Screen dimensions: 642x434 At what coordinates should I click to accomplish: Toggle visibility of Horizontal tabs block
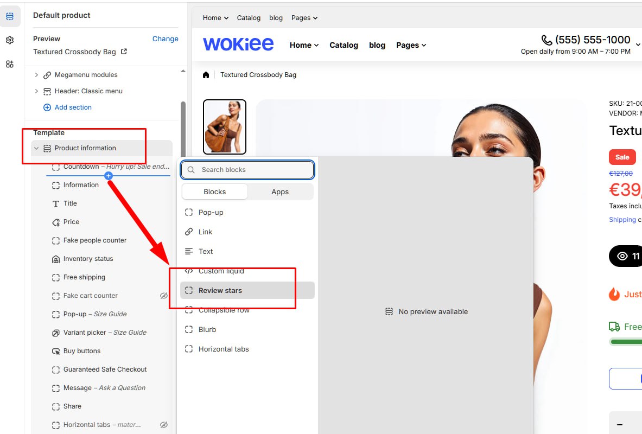[x=164, y=425]
